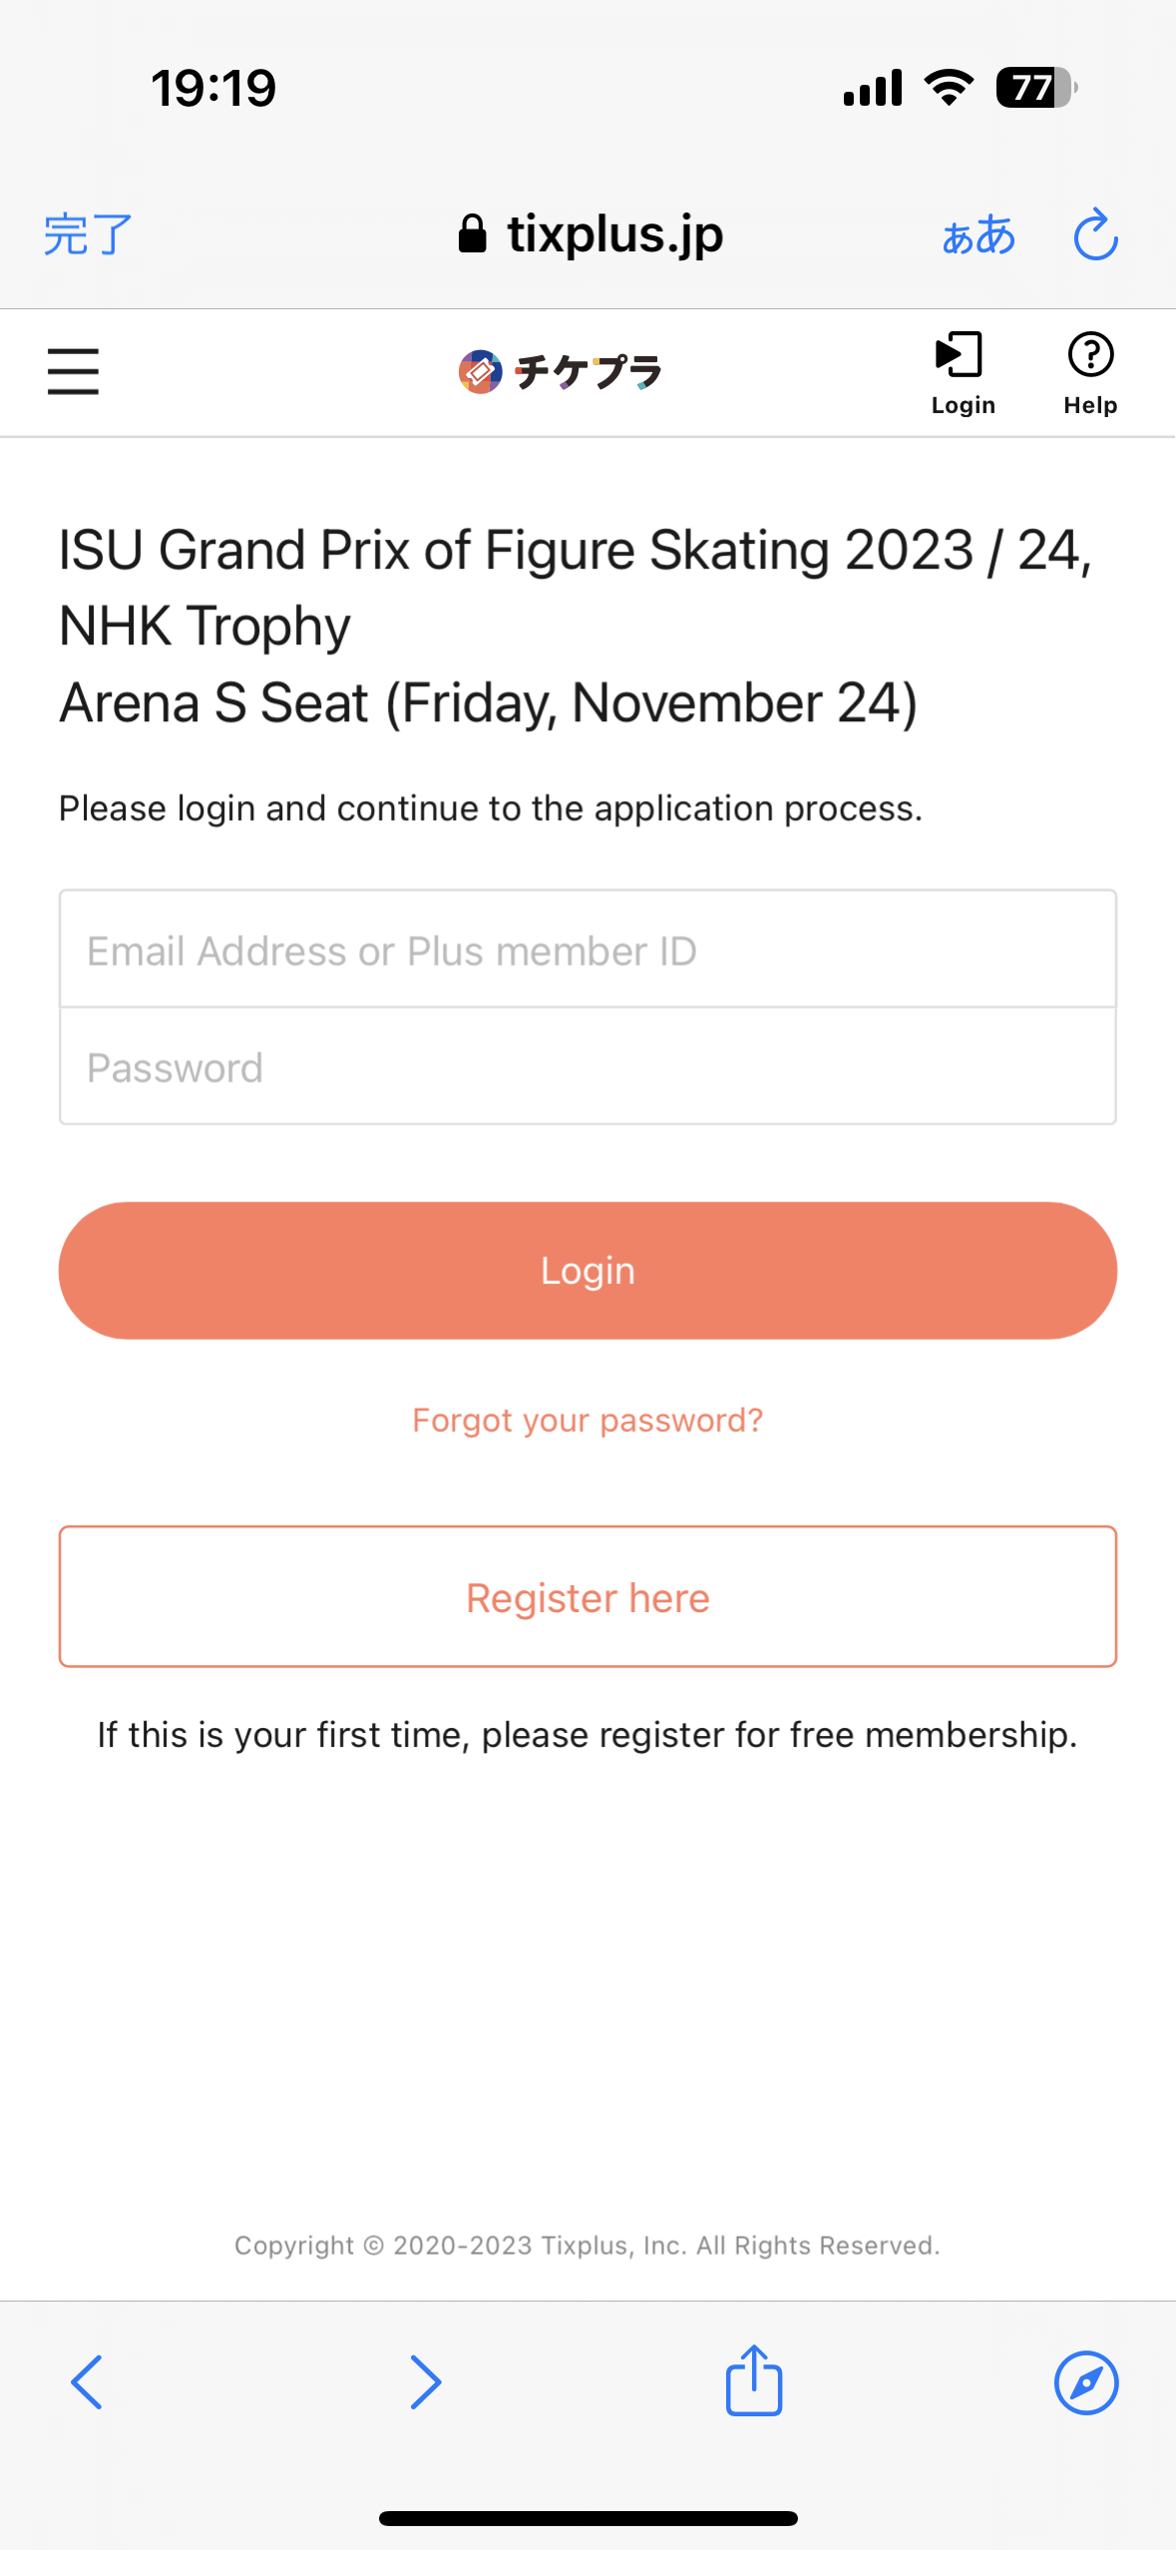Tap 完了 to close browser view
The height and width of the screenshot is (2550, 1176).
88,235
